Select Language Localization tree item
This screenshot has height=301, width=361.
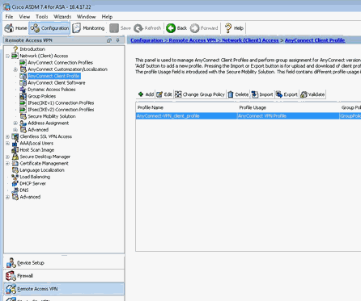click(42, 170)
